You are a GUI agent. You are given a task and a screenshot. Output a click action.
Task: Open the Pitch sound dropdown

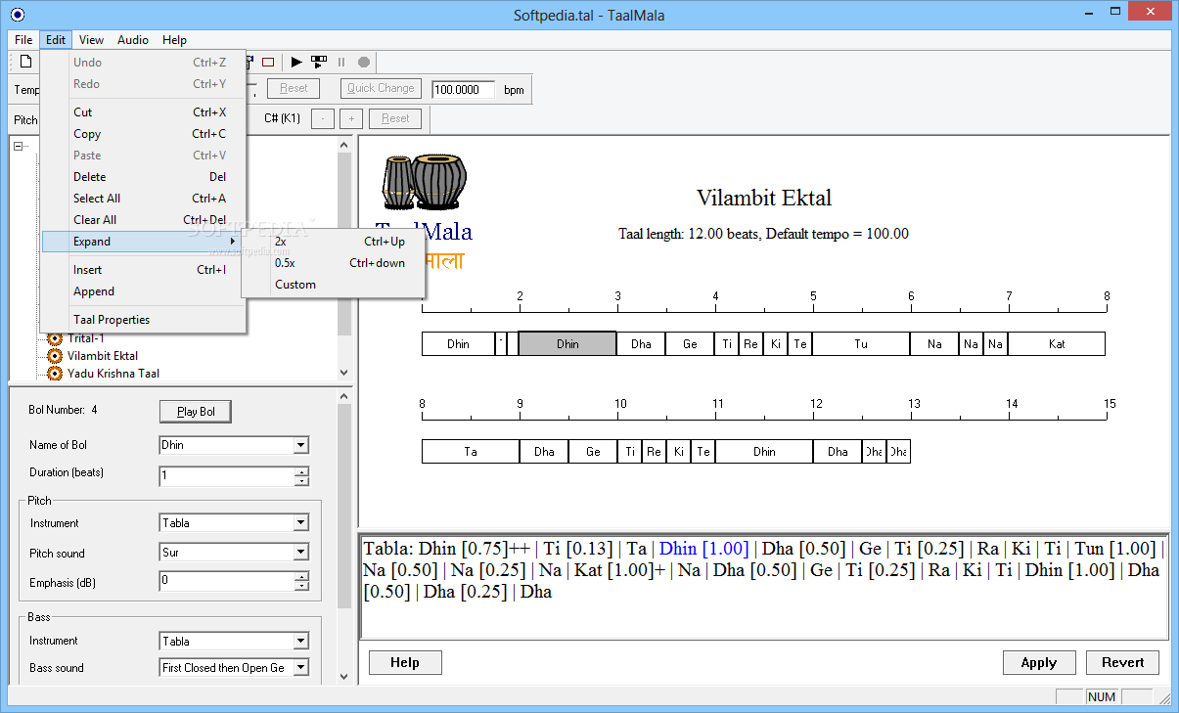(300, 553)
